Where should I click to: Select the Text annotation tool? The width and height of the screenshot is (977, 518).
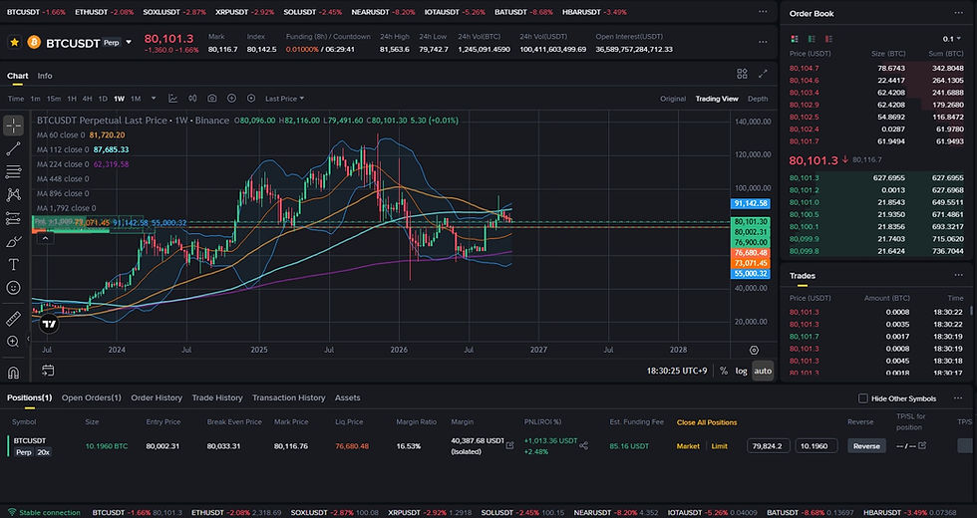click(x=13, y=265)
